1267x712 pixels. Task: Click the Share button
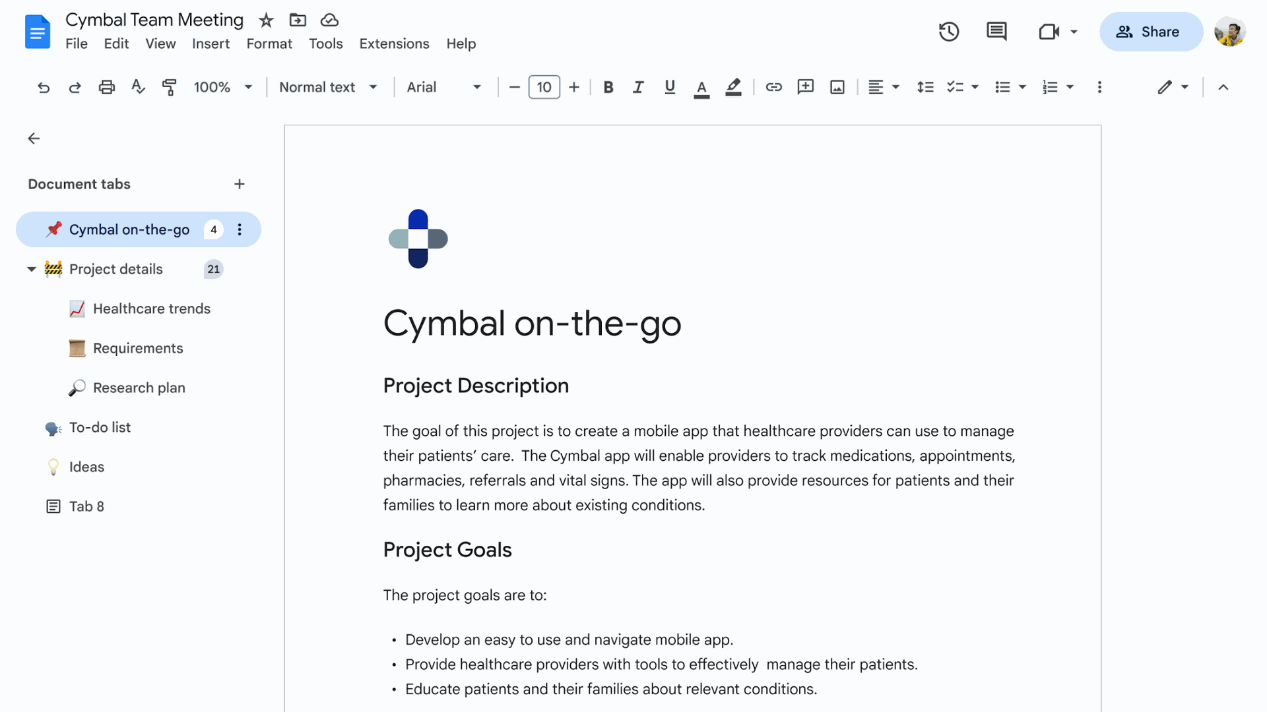click(x=1151, y=32)
